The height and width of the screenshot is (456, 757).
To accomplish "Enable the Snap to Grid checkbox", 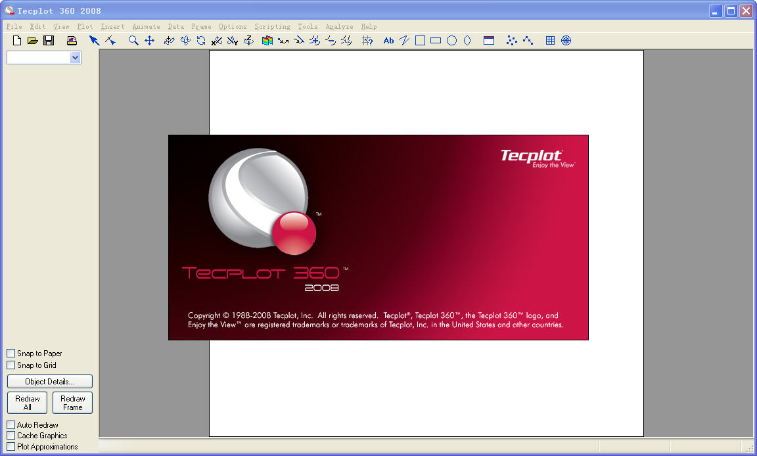I will point(11,365).
